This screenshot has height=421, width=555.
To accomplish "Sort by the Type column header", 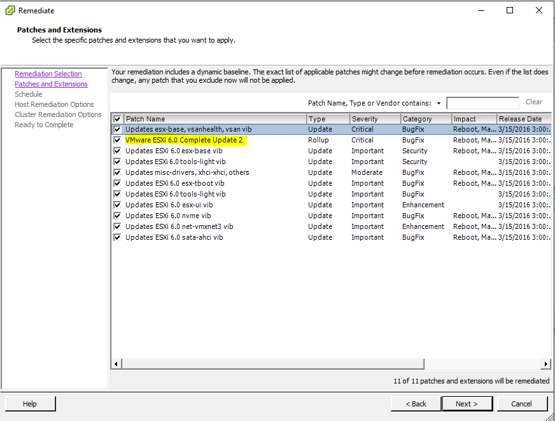I will (328, 119).
